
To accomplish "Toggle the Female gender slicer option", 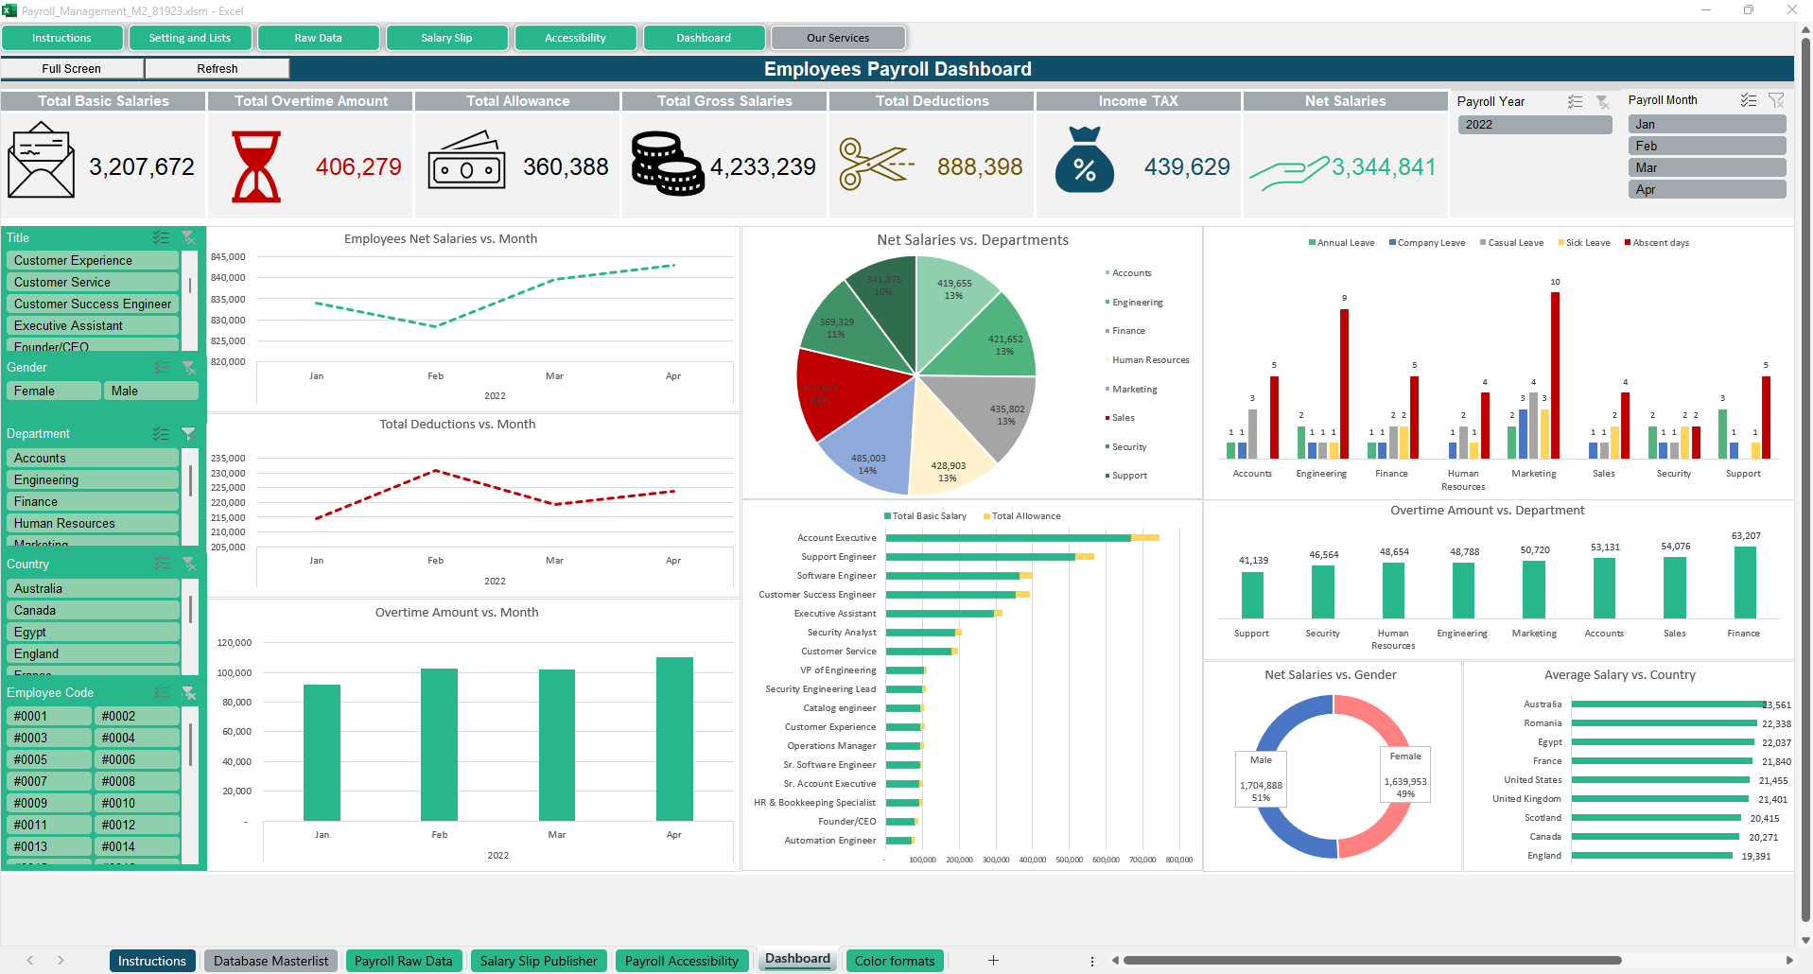I will (x=53, y=391).
